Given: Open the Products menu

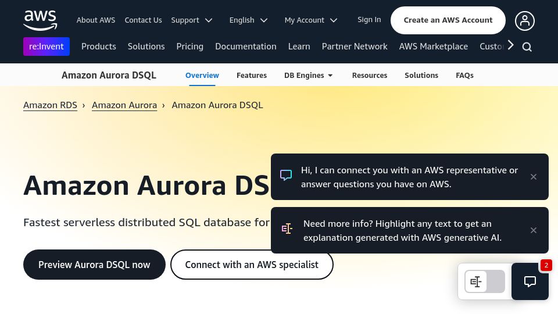Looking at the screenshot, I should pos(99,47).
